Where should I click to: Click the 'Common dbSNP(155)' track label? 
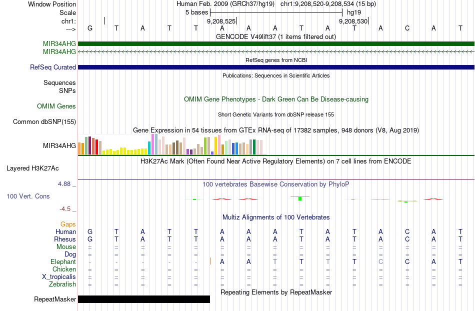click(x=44, y=121)
